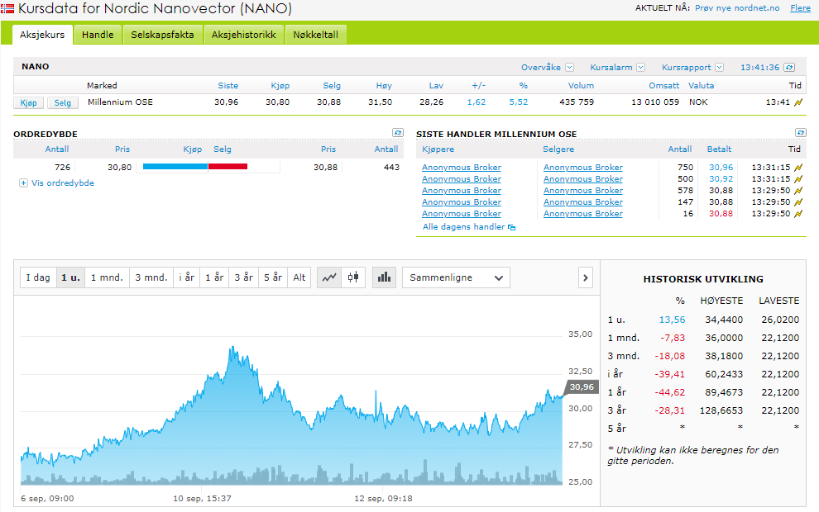The height and width of the screenshot is (512, 819).
Task: Open the Handle tab
Action: [x=98, y=35]
